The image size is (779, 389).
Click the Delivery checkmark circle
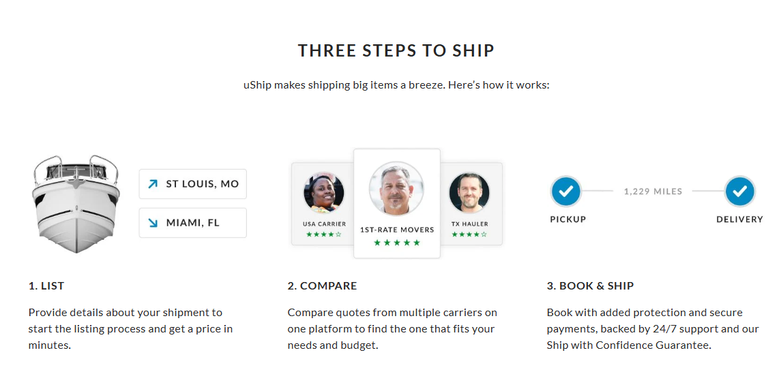[740, 191]
